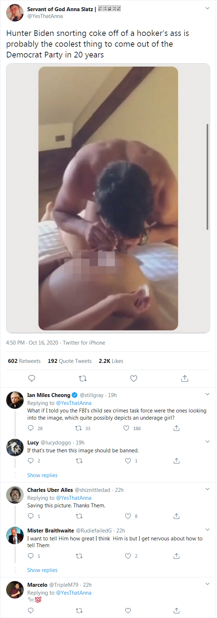
Task: Open the 192 Quote Tweets list
Action: (x=70, y=361)
